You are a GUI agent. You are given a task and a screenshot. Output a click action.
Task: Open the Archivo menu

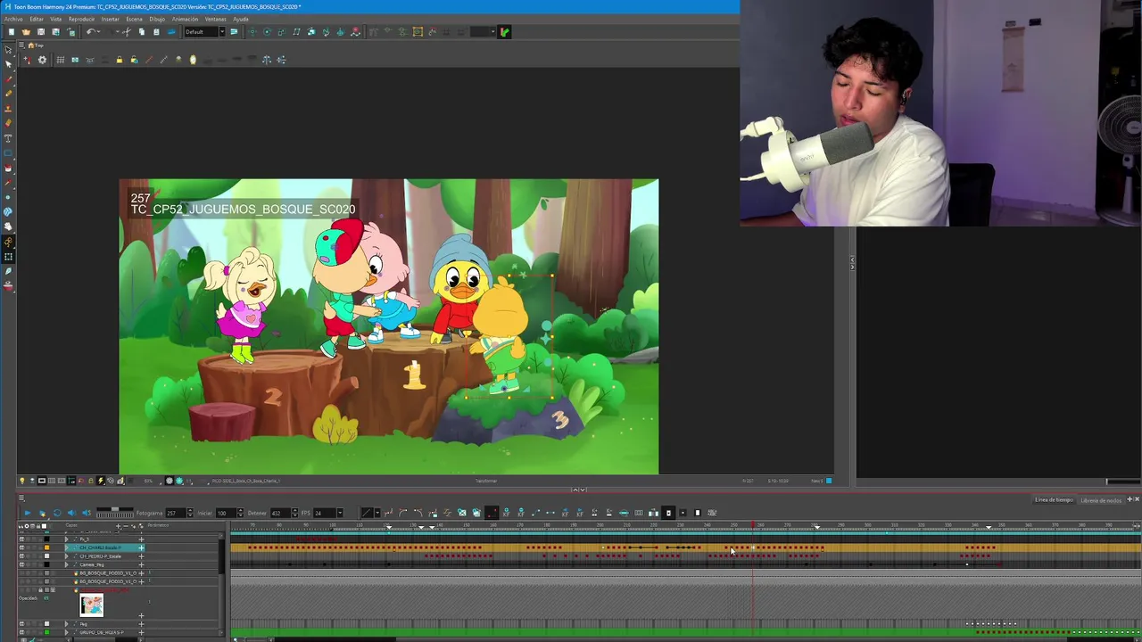(13, 19)
